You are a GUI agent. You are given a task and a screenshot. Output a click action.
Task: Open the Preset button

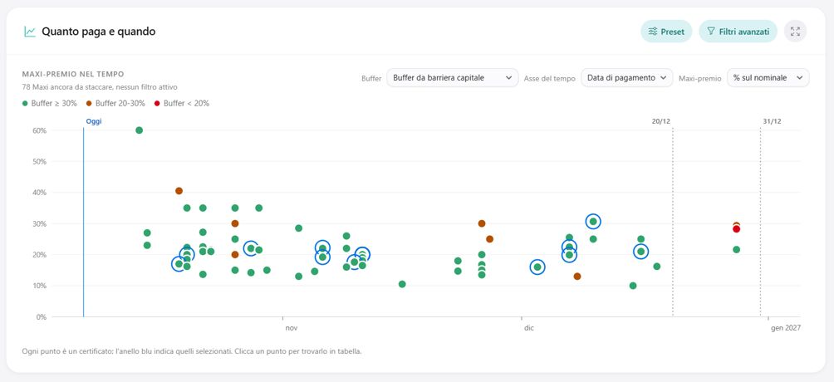666,32
